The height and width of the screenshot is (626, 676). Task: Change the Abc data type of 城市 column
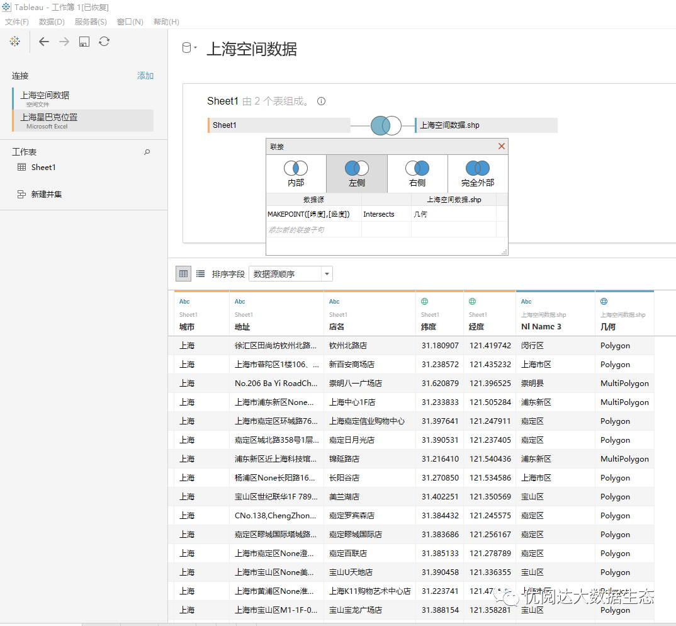[184, 302]
